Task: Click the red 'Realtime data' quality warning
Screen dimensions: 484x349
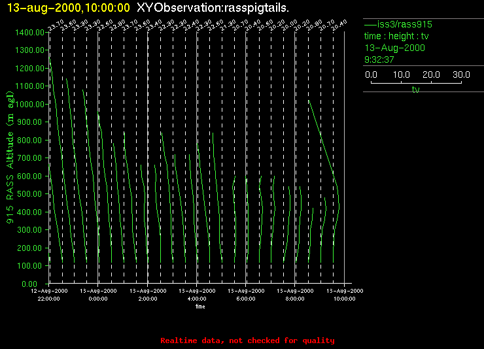Action: point(247,341)
